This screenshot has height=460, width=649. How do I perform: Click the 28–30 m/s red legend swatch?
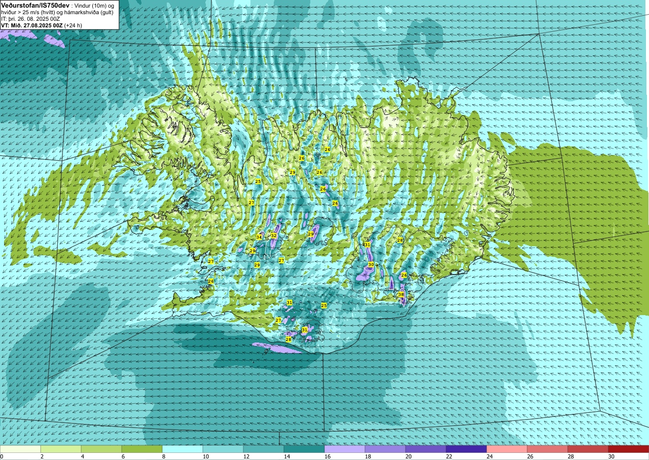pyautogui.click(x=588, y=449)
